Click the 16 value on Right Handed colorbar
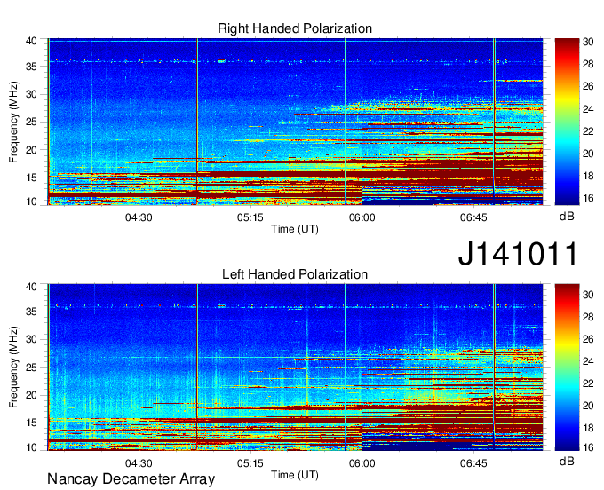 pos(588,198)
